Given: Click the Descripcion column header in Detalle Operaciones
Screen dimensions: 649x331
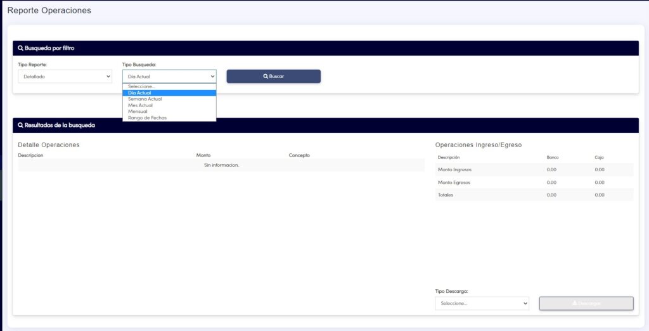Looking at the screenshot, I should pyautogui.click(x=30, y=155).
